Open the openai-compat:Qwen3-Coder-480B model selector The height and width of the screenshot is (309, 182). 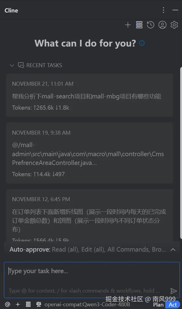click(x=87, y=304)
